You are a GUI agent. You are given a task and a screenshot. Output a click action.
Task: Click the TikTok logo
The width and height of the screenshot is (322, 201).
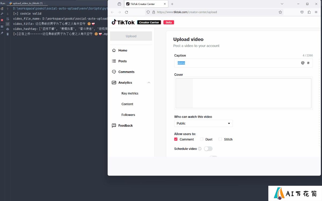tap(123, 22)
